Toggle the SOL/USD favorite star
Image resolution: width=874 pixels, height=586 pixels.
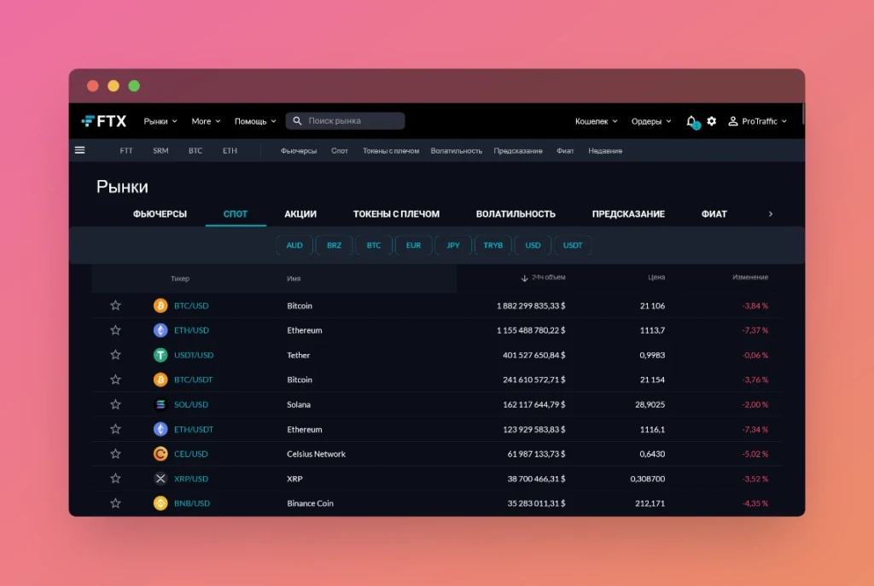(115, 404)
